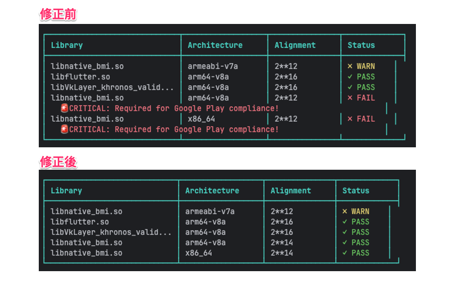470x289 pixels.
Task: Click the siren emoji under the 修正前 arm64-v8a FAIL row
Action: click(x=64, y=108)
